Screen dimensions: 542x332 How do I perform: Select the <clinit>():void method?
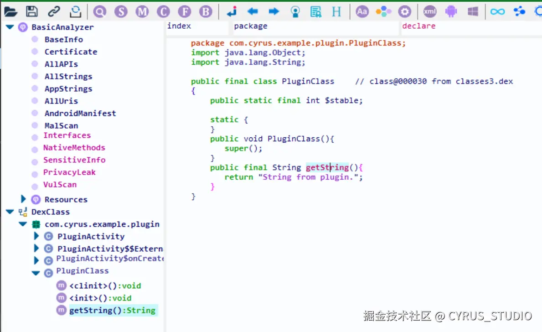(105, 285)
